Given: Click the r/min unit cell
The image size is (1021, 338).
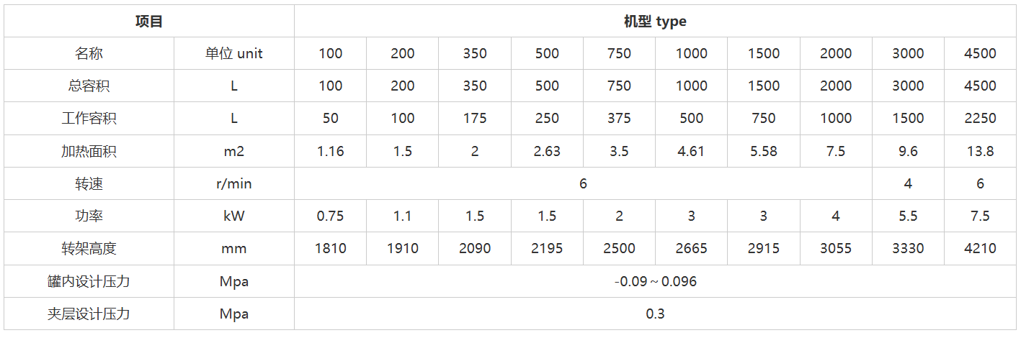Looking at the screenshot, I should click(233, 184).
